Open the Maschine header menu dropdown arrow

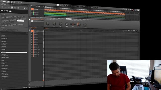coord(18,2)
